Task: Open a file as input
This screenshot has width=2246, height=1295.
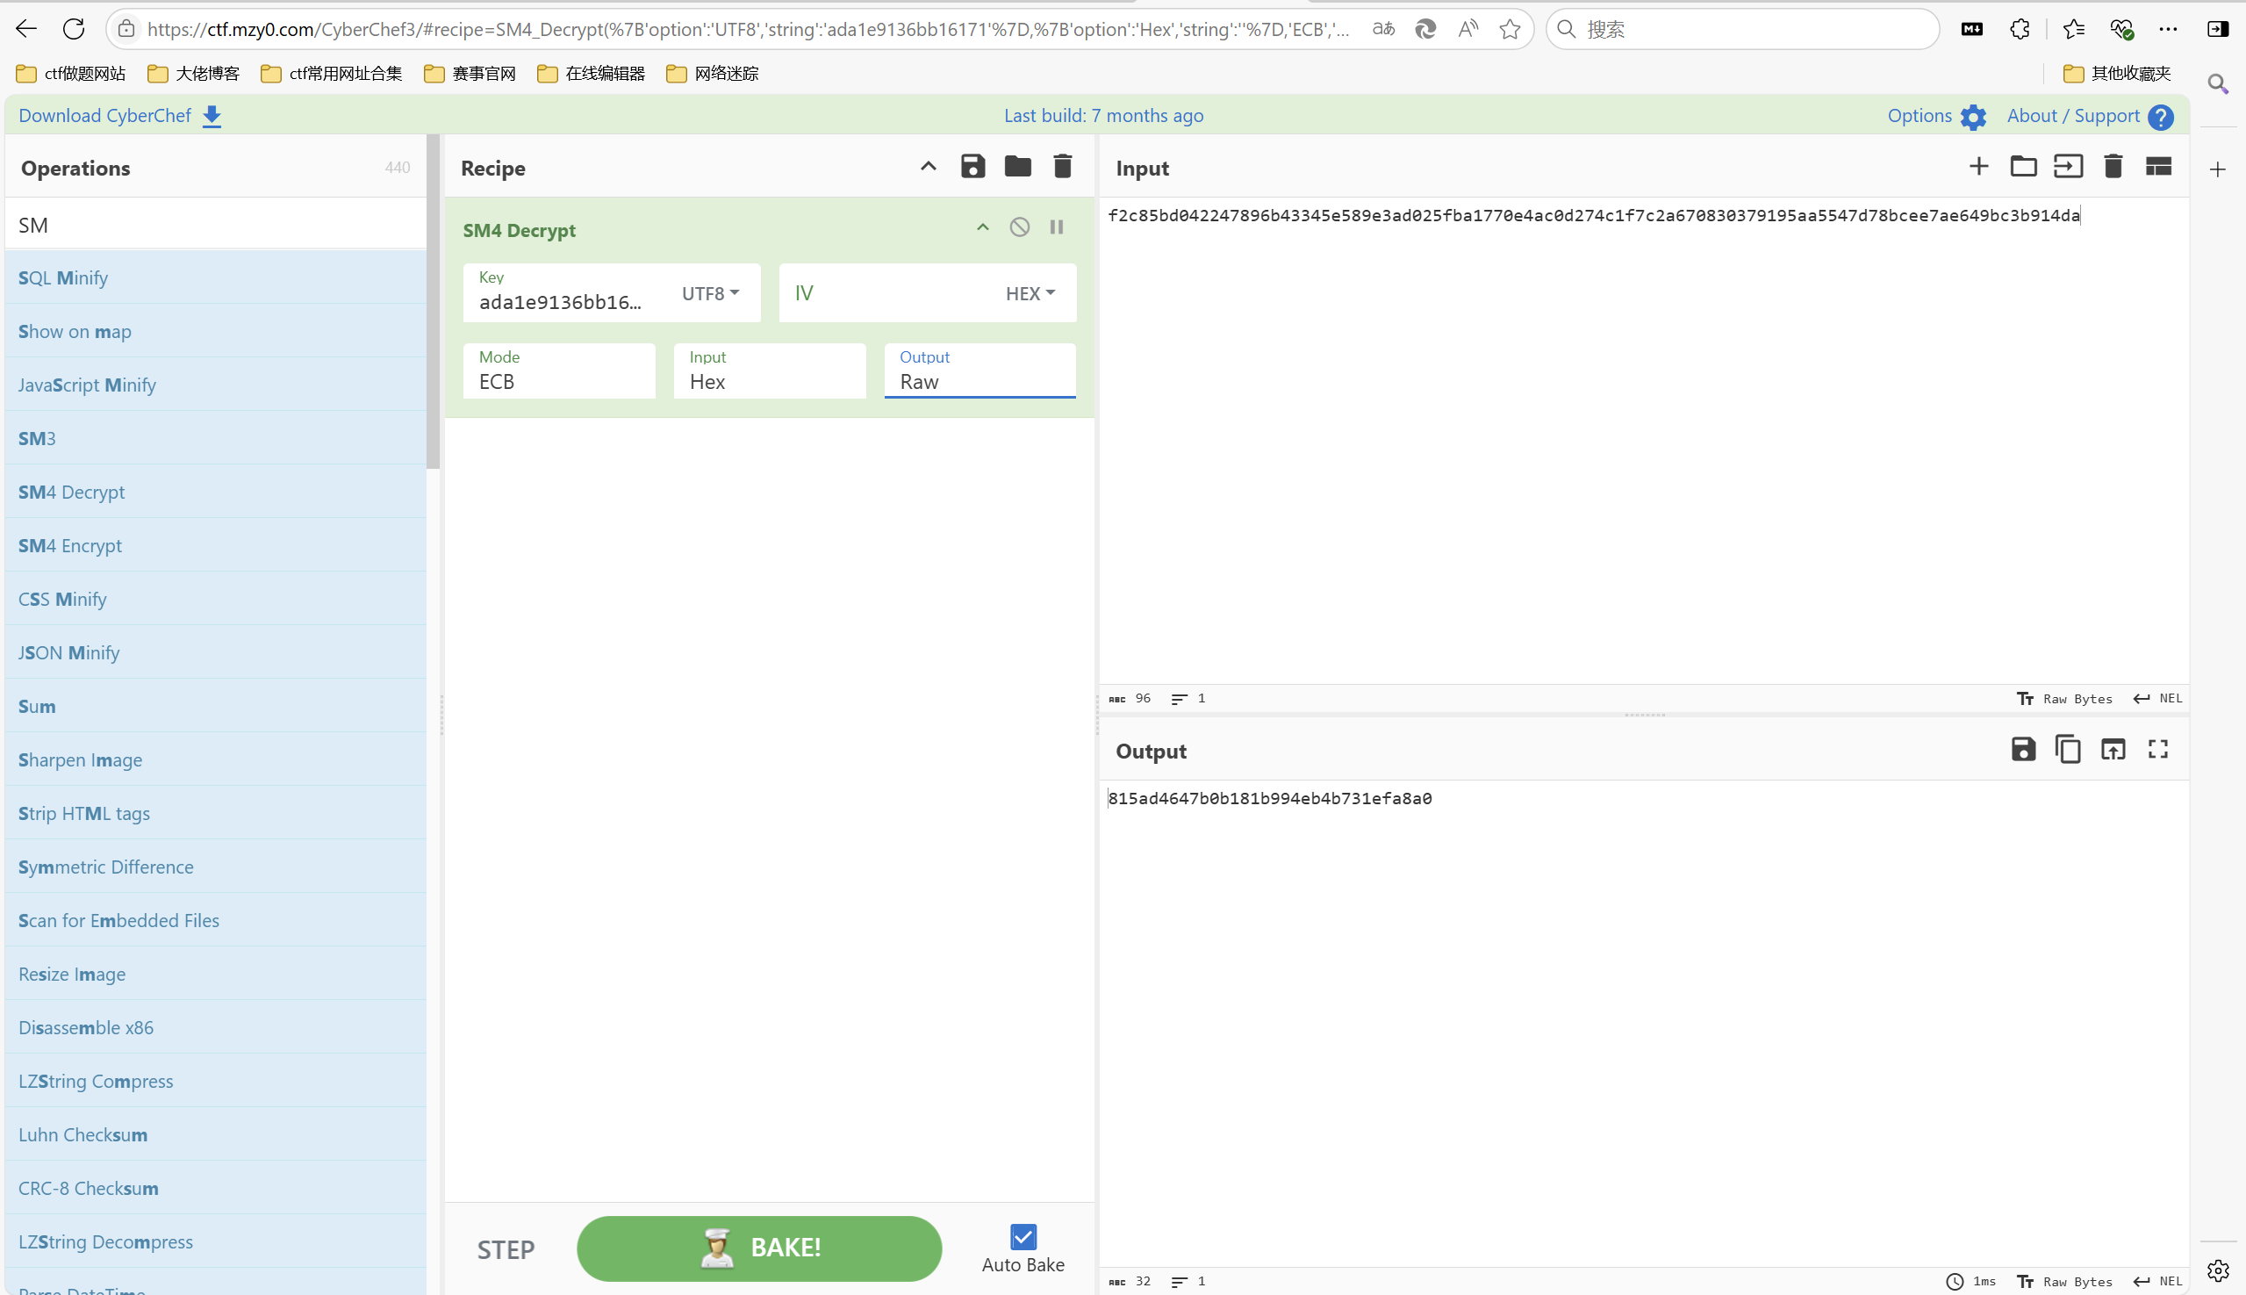Action: (2067, 166)
